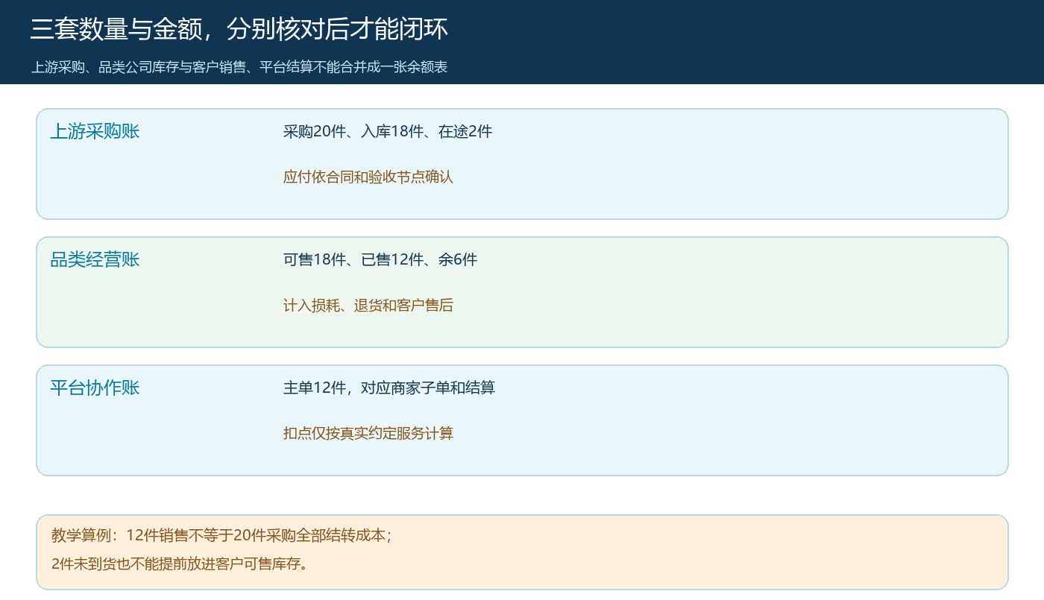
Task: Click the 品类经营账 card heading
Action: [x=95, y=260]
